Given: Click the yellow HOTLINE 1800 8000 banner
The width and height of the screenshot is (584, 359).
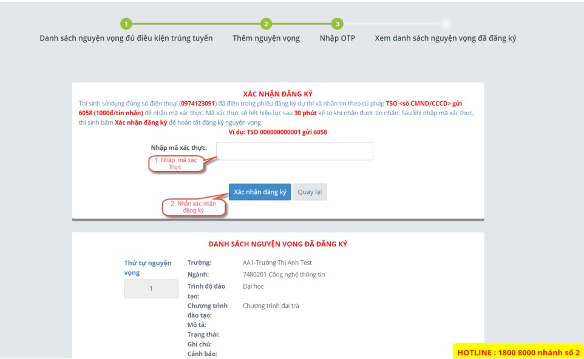Looking at the screenshot, I should pos(518,352).
